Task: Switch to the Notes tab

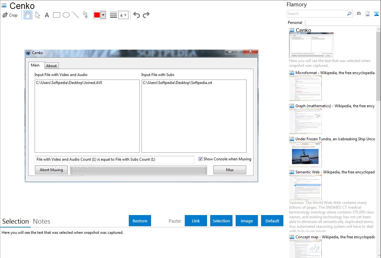Action: click(42, 221)
